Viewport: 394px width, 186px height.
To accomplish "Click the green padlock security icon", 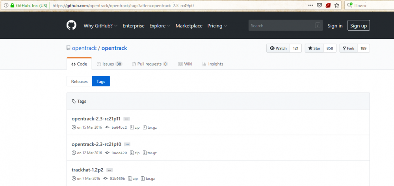I will click(12, 5).
